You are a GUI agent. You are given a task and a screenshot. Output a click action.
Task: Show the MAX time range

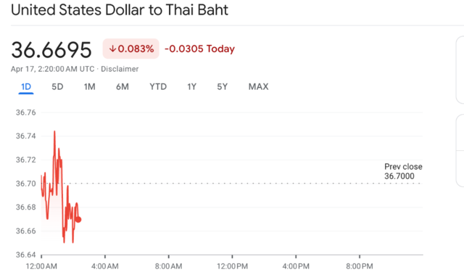[x=258, y=87]
